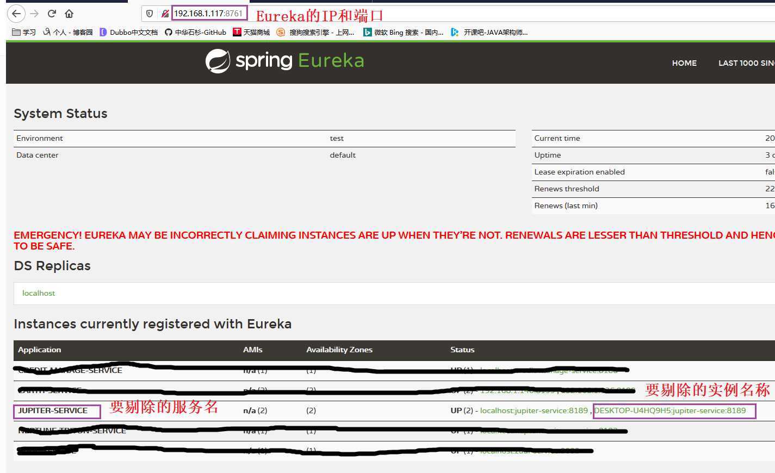Open the 开课吧-JAVA架构师 bookmark
Viewport: 775px width, 473px height.
click(489, 33)
